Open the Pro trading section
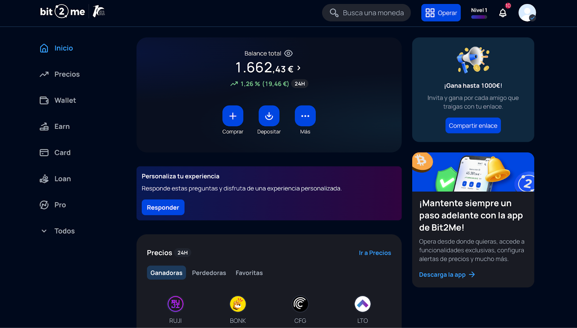The image size is (577, 328). click(53, 205)
